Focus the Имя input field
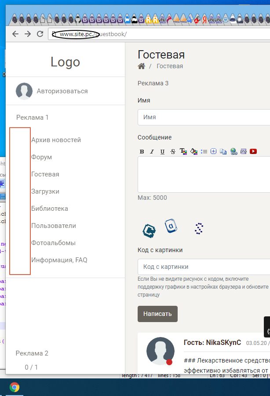 [x=204, y=117]
